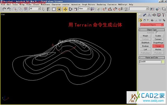Select the Cameras category icon
Image resolution: width=167 pixels, height=105 pixels.
coord(152,20)
